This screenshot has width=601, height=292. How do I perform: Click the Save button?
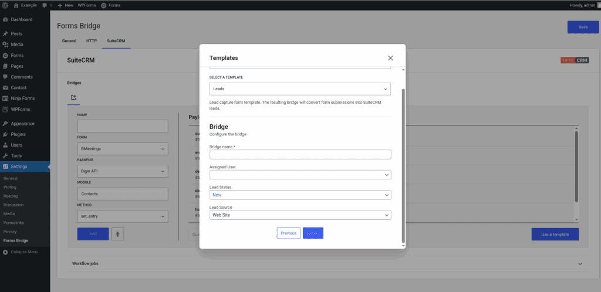tap(583, 27)
